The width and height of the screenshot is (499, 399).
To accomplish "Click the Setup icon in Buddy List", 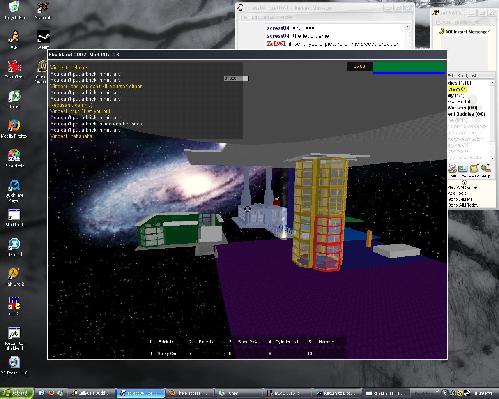I will pyautogui.click(x=485, y=171).
